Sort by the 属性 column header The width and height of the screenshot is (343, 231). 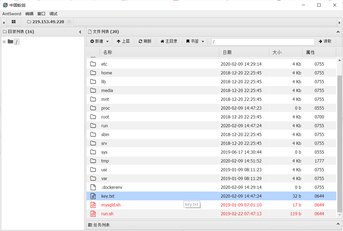point(319,53)
